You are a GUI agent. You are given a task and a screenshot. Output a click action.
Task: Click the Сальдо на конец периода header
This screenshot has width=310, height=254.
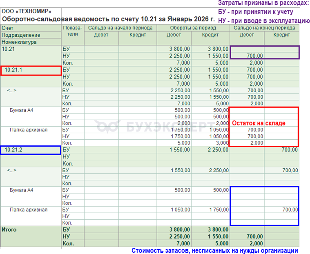pyautogui.click(x=264, y=28)
